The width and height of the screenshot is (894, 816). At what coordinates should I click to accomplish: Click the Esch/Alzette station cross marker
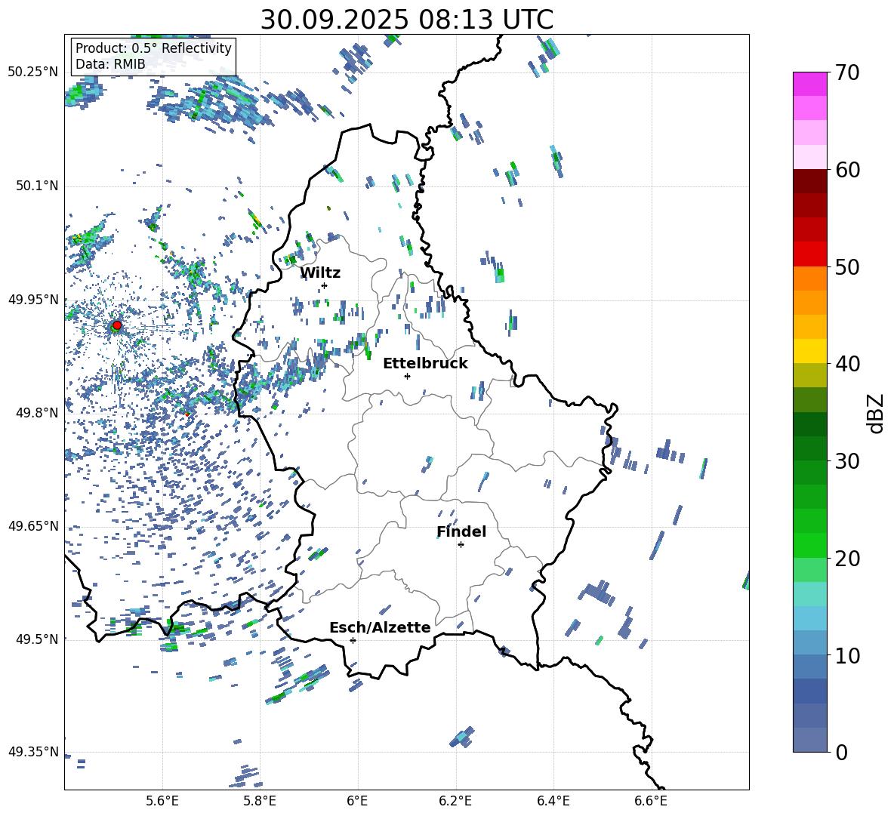[x=353, y=640]
